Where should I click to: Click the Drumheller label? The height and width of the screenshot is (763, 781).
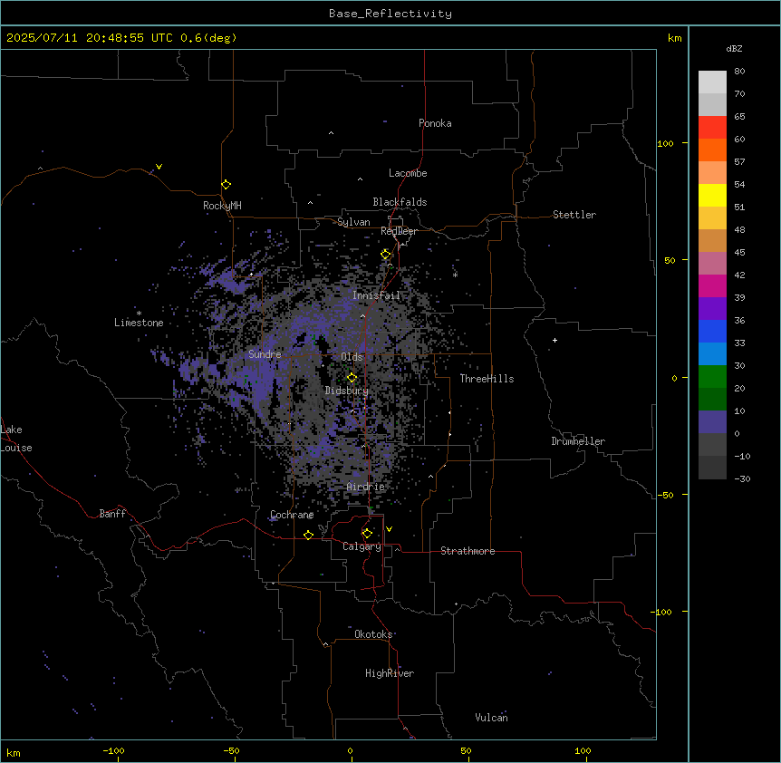point(578,441)
